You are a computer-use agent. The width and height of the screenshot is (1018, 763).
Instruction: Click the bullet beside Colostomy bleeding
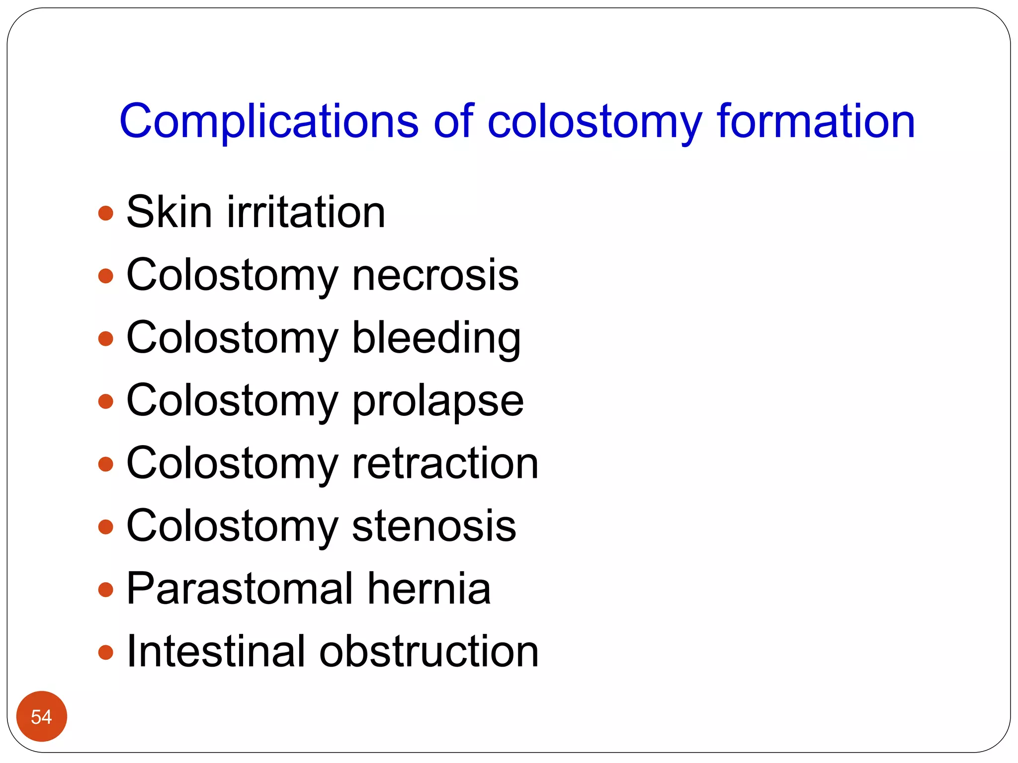coord(106,339)
